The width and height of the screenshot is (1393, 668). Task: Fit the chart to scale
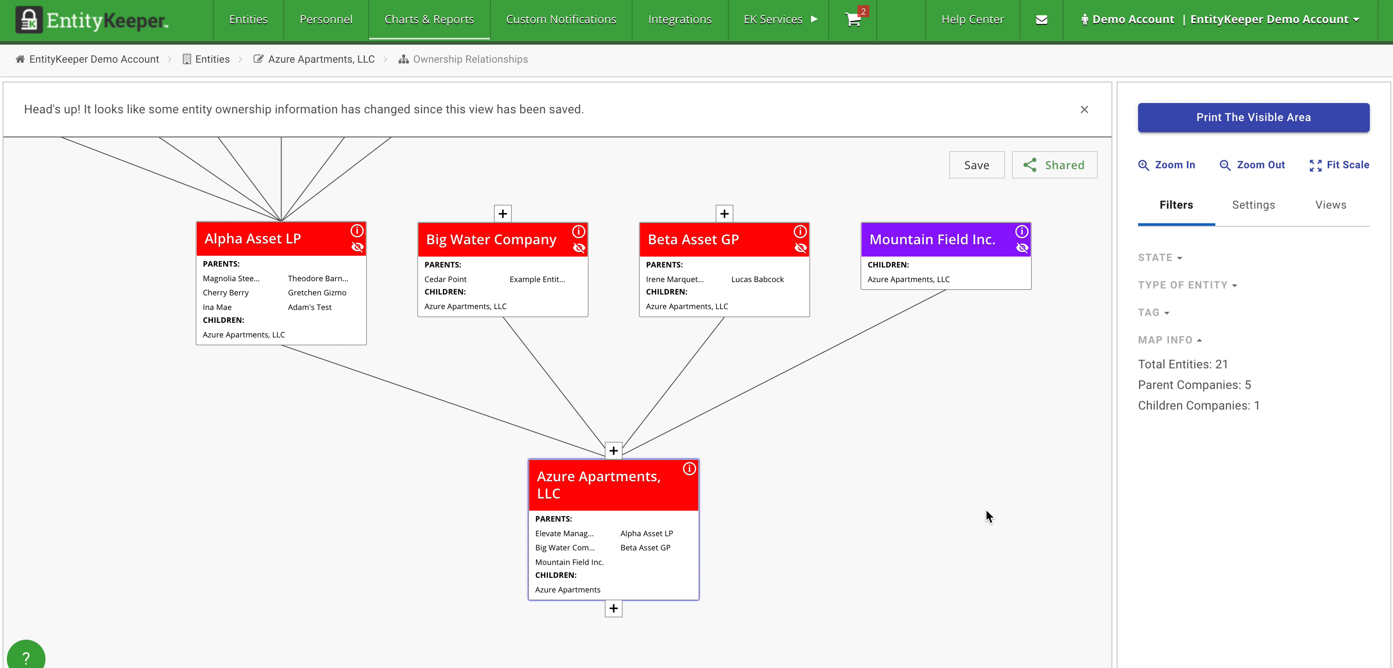1339,165
